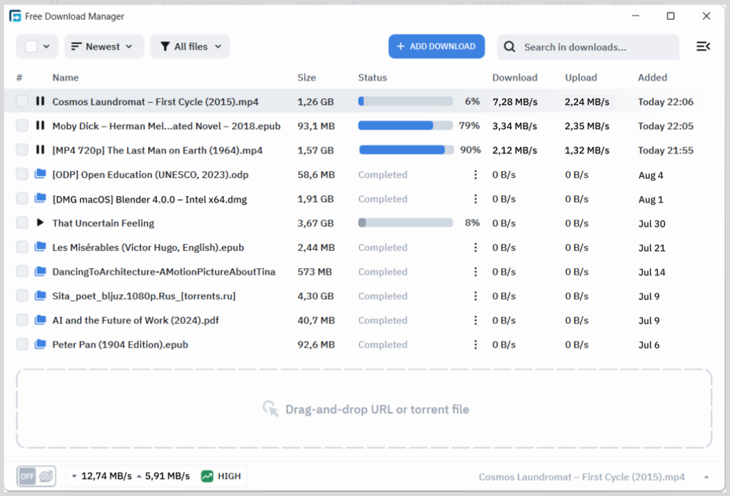Check the Open Education odp checkbox
Image resolution: width=730 pixels, height=496 pixels.
tap(22, 174)
